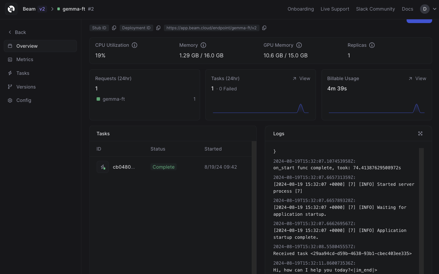Image resolution: width=439 pixels, height=274 pixels.
Task: Click the GPU Memory info icon
Action: 299,45
